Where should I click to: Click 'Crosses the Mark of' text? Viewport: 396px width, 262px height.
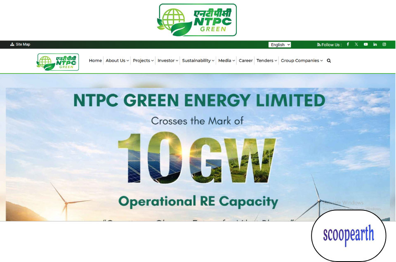[197, 121]
